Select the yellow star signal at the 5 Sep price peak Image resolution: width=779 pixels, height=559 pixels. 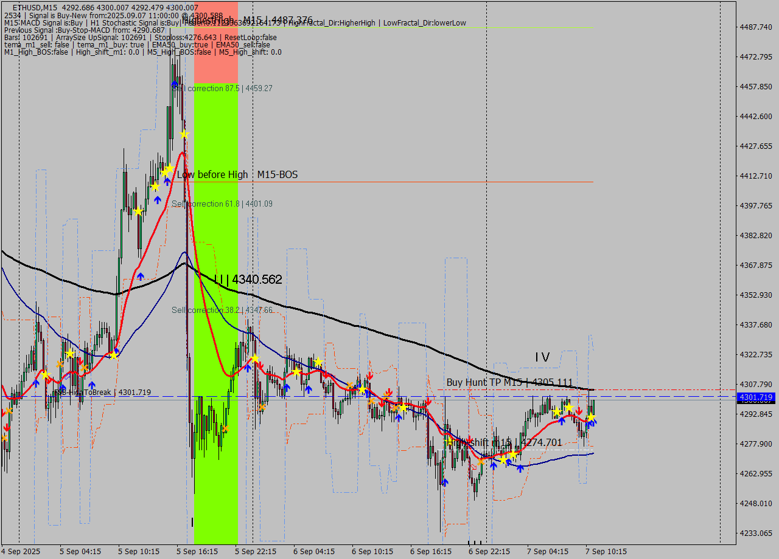click(x=184, y=134)
